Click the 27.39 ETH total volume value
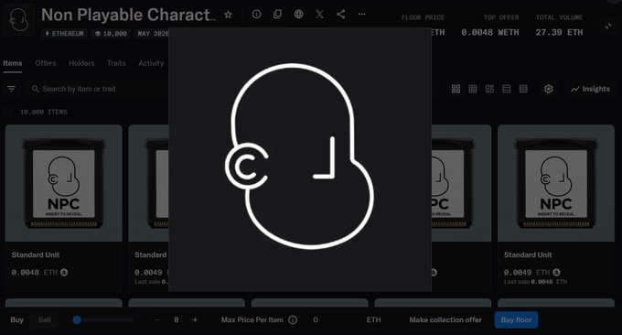Screen dimensions: 622x335 pyautogui.click(x=559, y=32)
